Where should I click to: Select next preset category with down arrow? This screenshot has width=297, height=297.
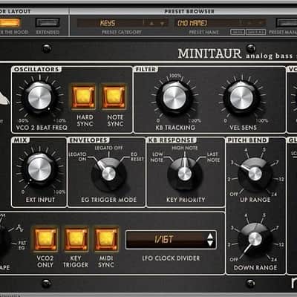162,24
